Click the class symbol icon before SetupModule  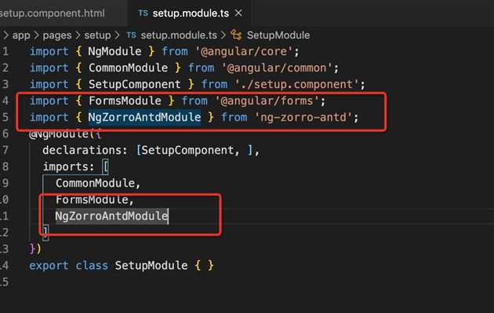point(236,35)
